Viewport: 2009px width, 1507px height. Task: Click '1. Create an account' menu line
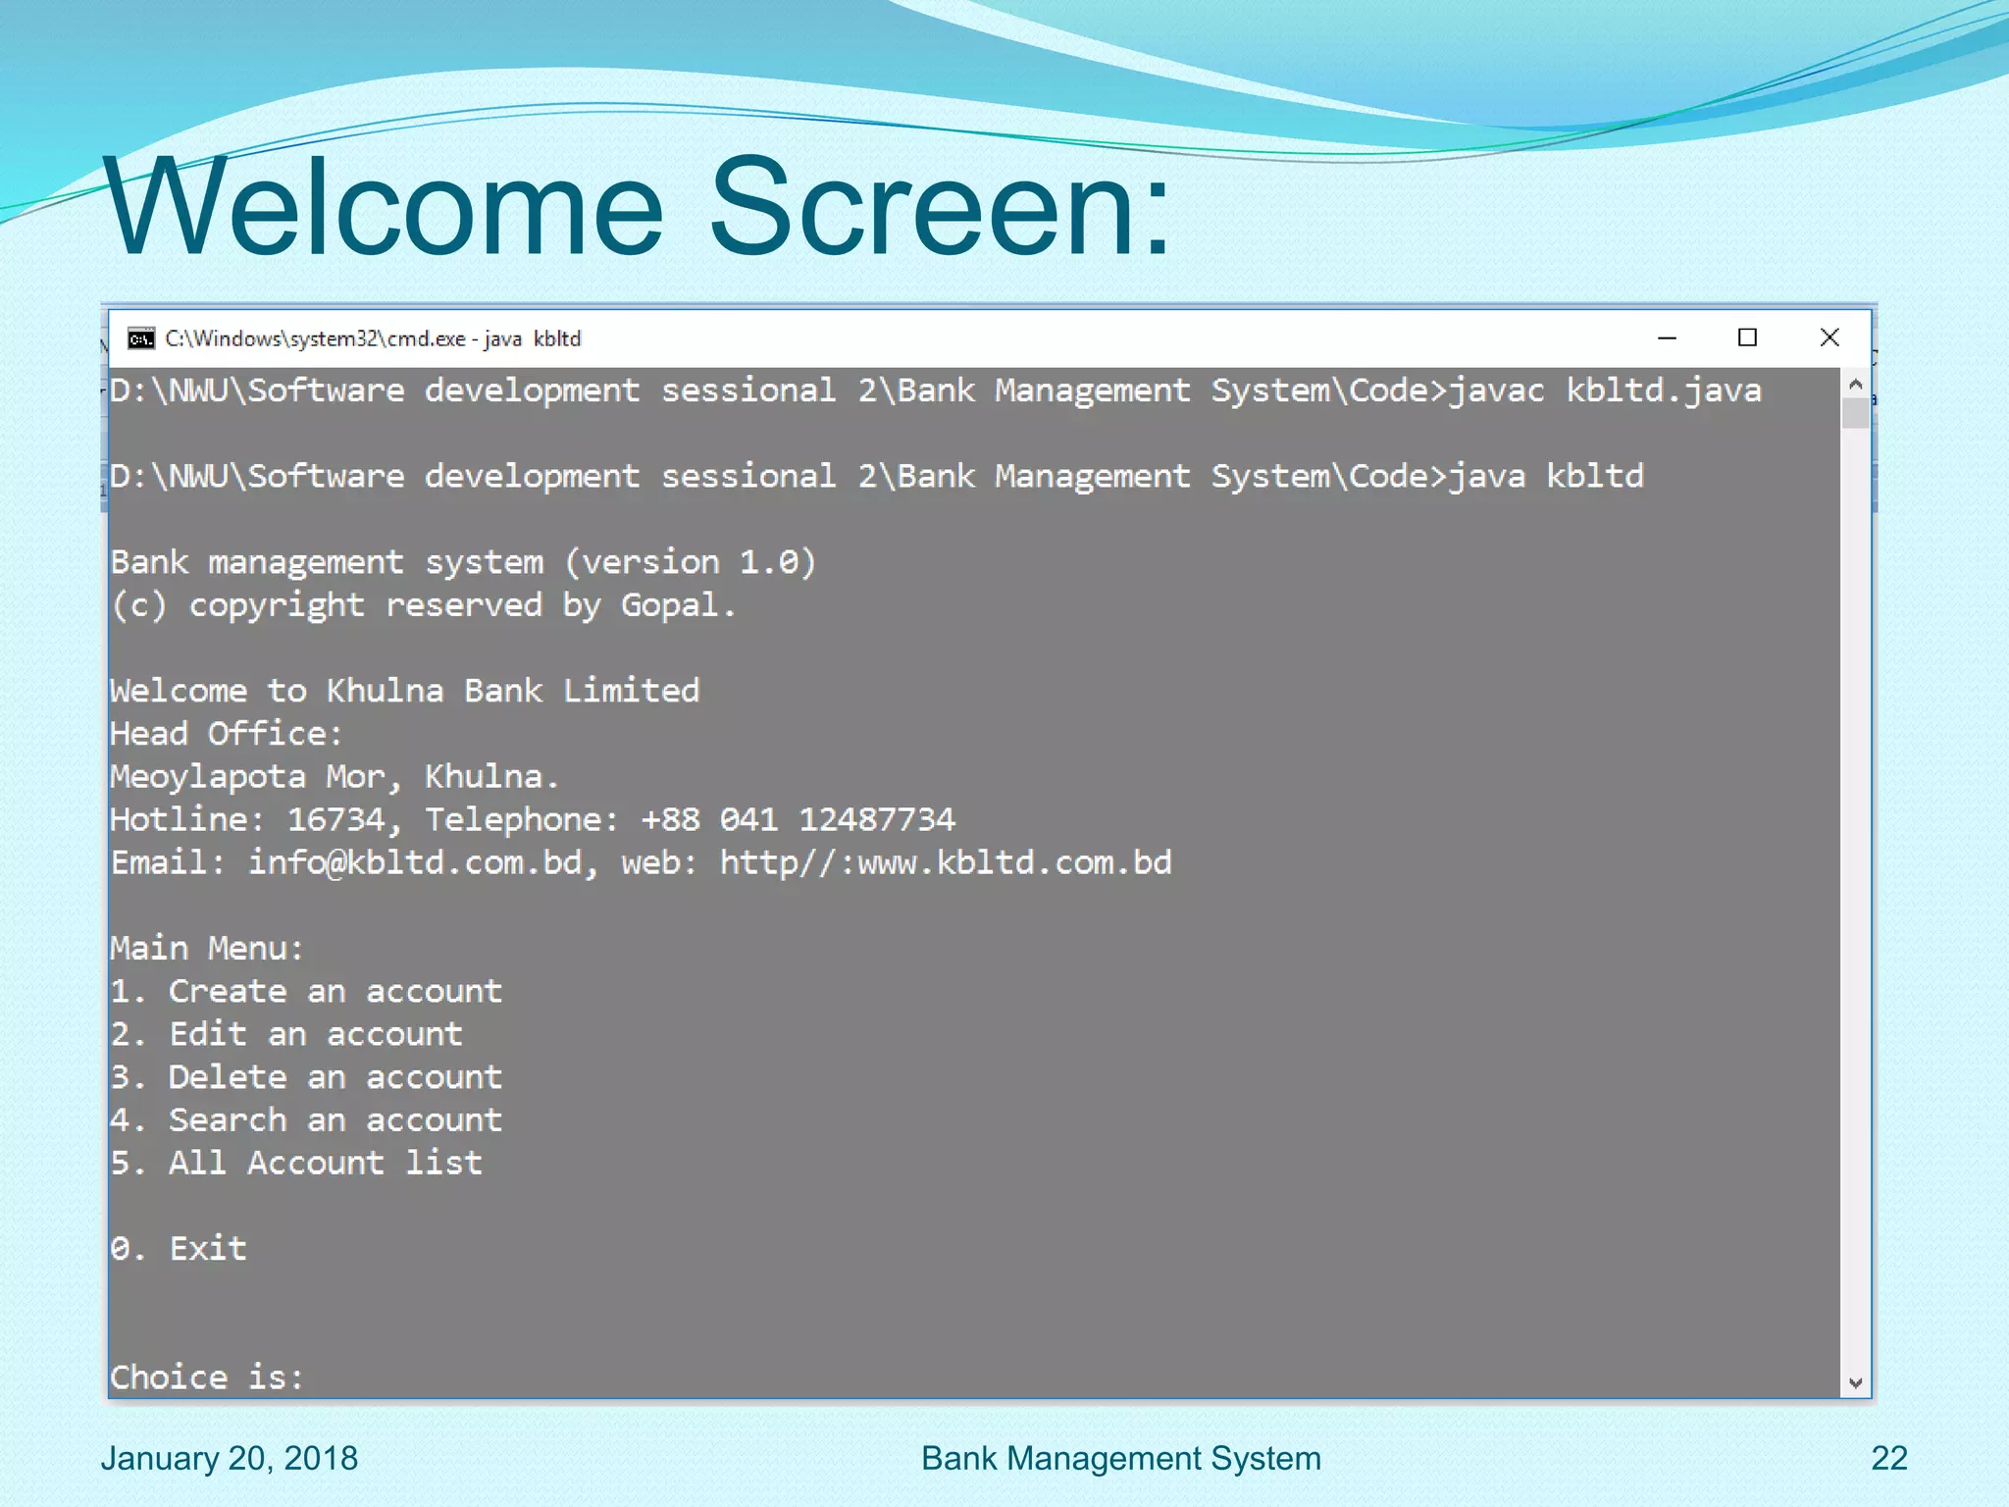coord(306,992)
